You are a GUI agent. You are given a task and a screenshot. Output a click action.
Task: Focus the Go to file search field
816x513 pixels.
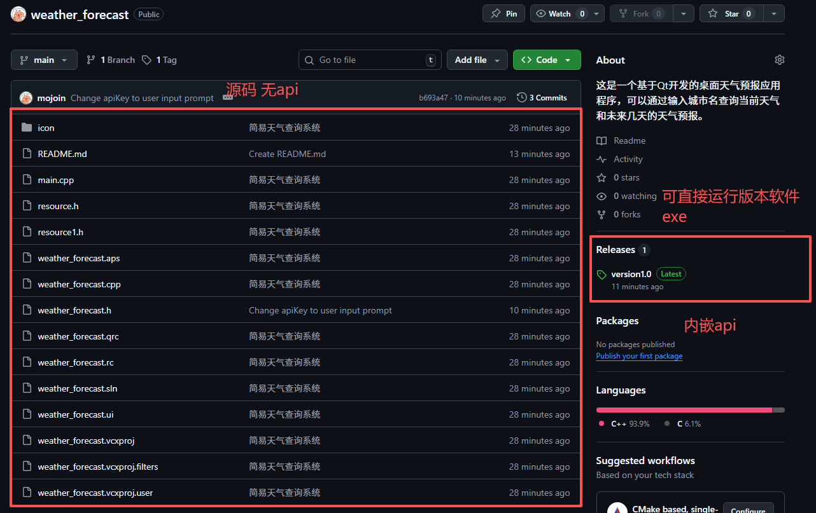coord(370,60)
